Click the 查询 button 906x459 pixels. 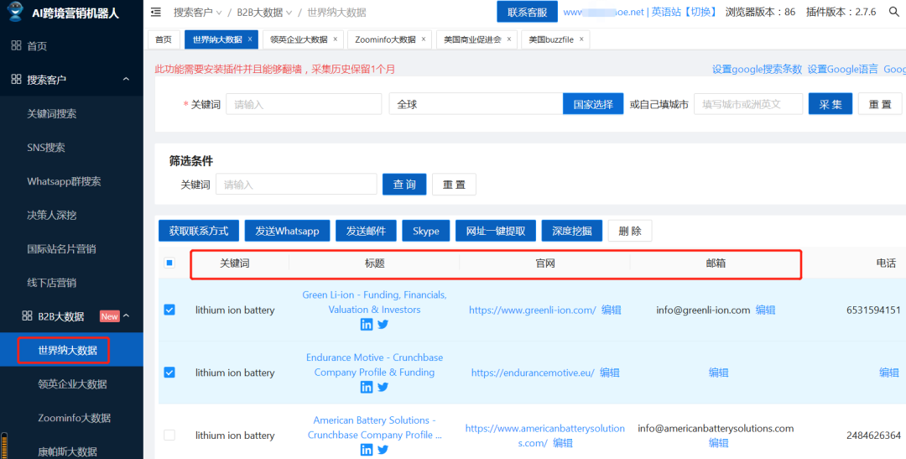[x=404, y=185]
